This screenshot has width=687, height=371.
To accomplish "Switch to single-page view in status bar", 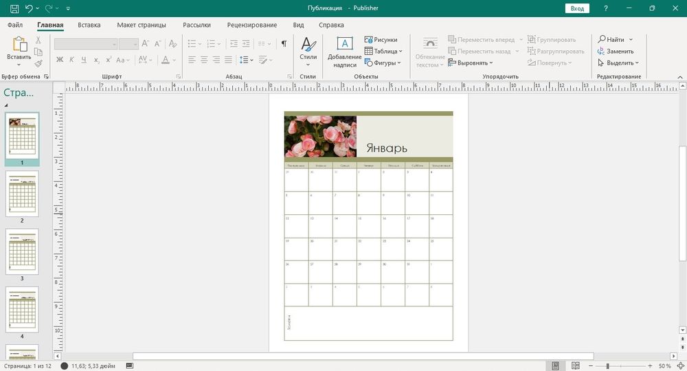I will [x=556, y=366].
